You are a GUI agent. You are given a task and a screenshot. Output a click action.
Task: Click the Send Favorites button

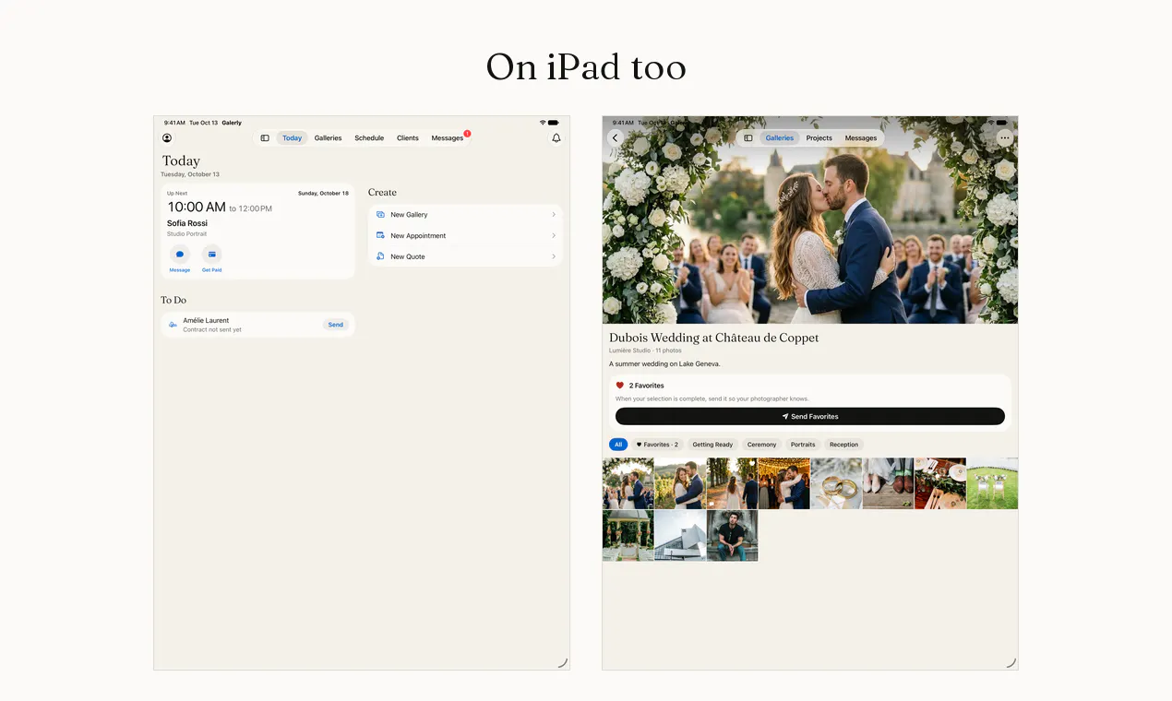coord(810,417)
